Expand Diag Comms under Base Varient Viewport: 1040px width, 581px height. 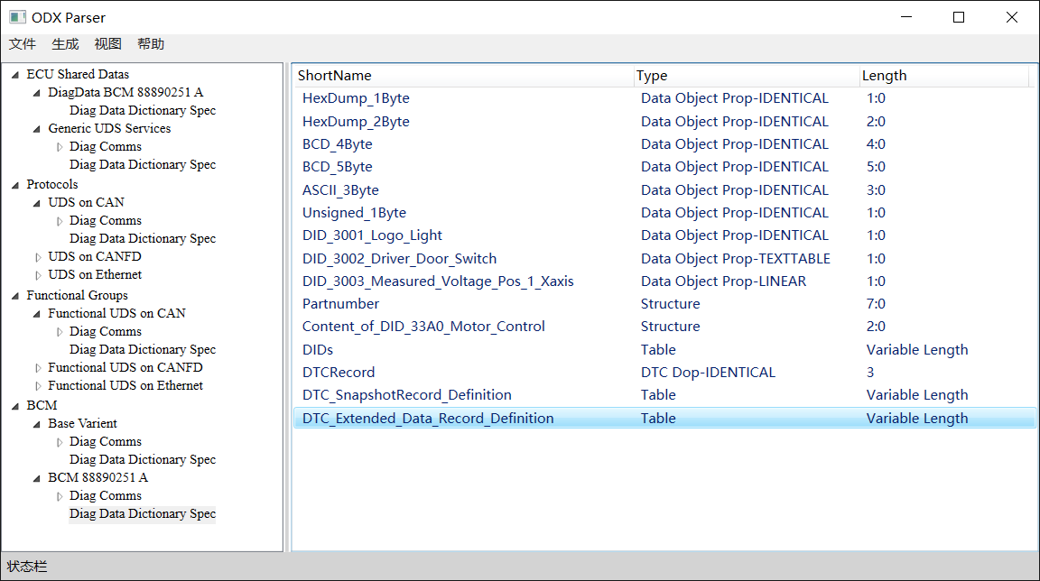pyautogui.click(x=60, y=442)
